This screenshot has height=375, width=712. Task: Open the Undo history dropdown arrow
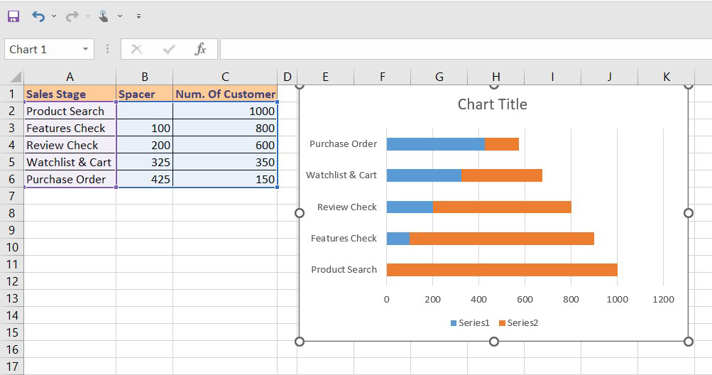54,16
